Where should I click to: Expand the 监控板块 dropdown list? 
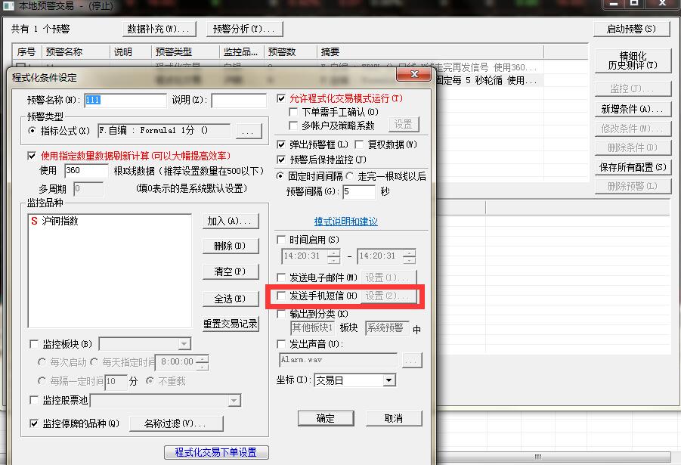[184, 344]
